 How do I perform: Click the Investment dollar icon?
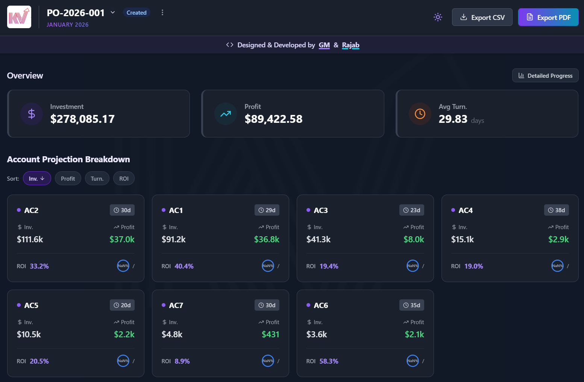[32, 114]
